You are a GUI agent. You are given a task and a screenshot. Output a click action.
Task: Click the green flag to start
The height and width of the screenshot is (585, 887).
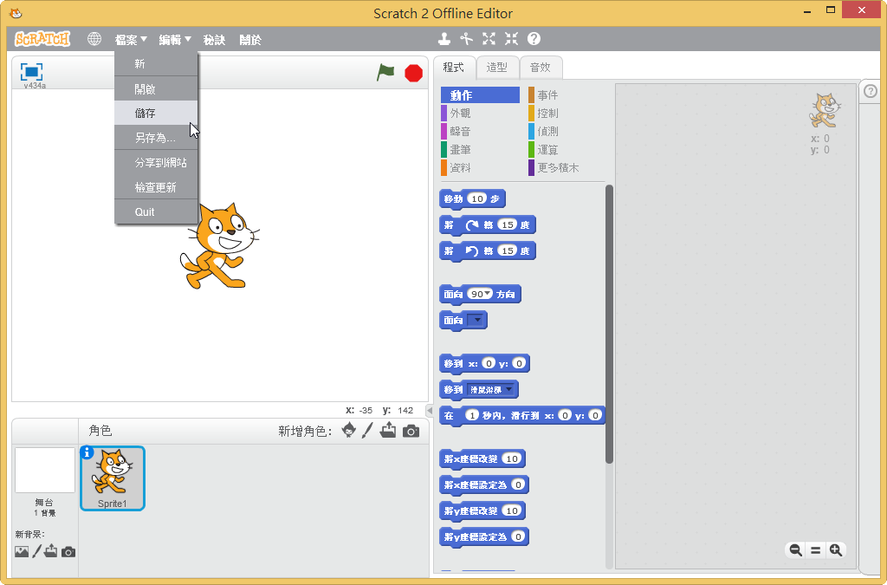(385, 73)
